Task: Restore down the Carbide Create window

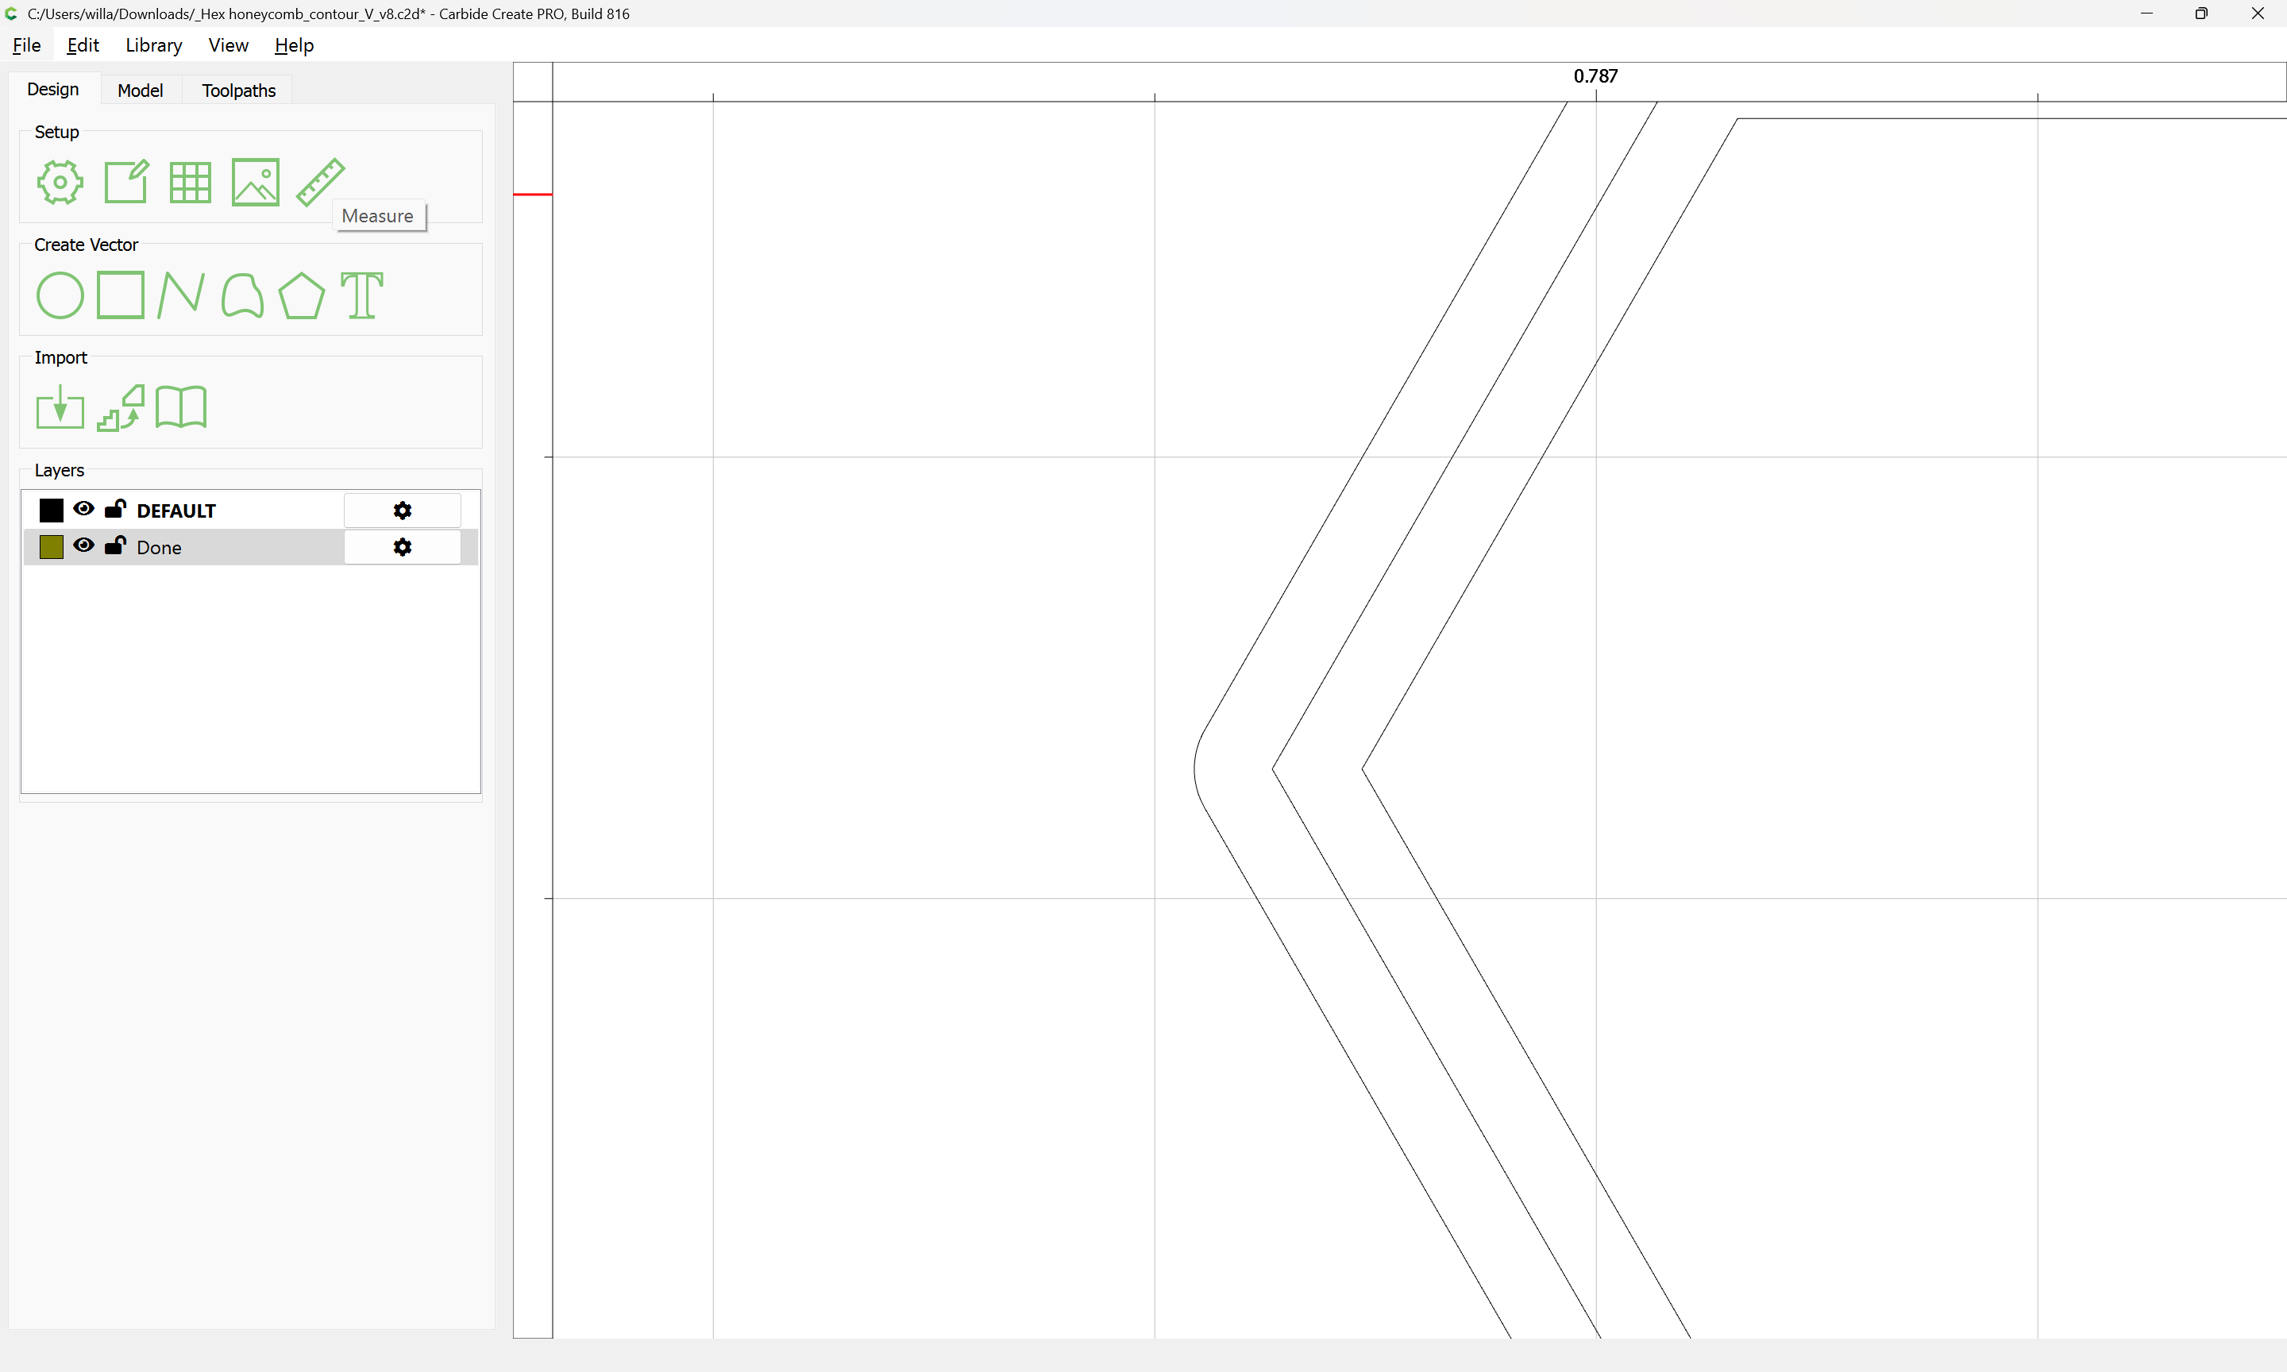Action: pyautogui.click(x=2201, y=13)
